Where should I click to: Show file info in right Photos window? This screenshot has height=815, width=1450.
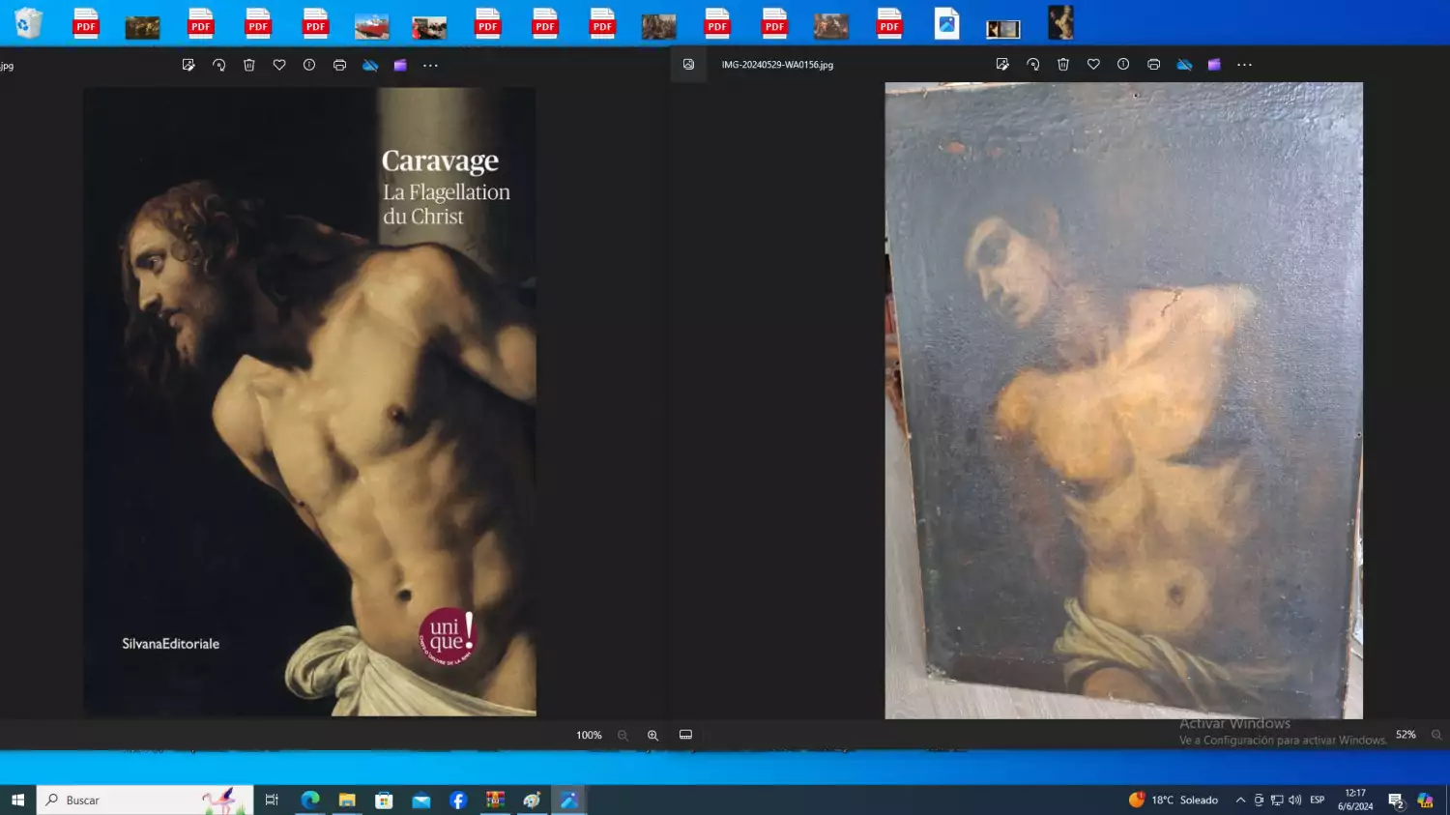[x=1123, y=65]
